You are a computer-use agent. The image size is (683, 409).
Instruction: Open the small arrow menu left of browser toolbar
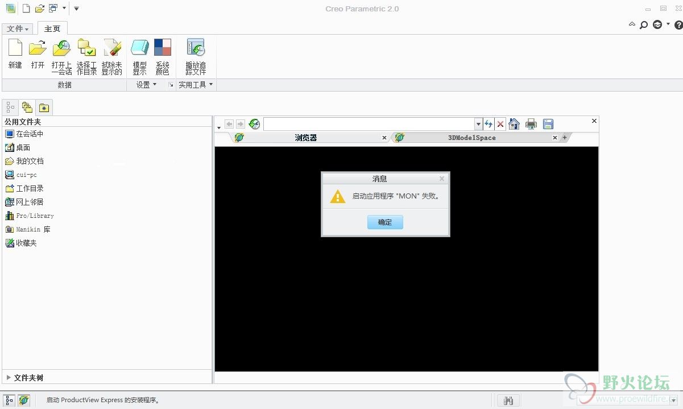pyautogui.click(x=219, y=127)
